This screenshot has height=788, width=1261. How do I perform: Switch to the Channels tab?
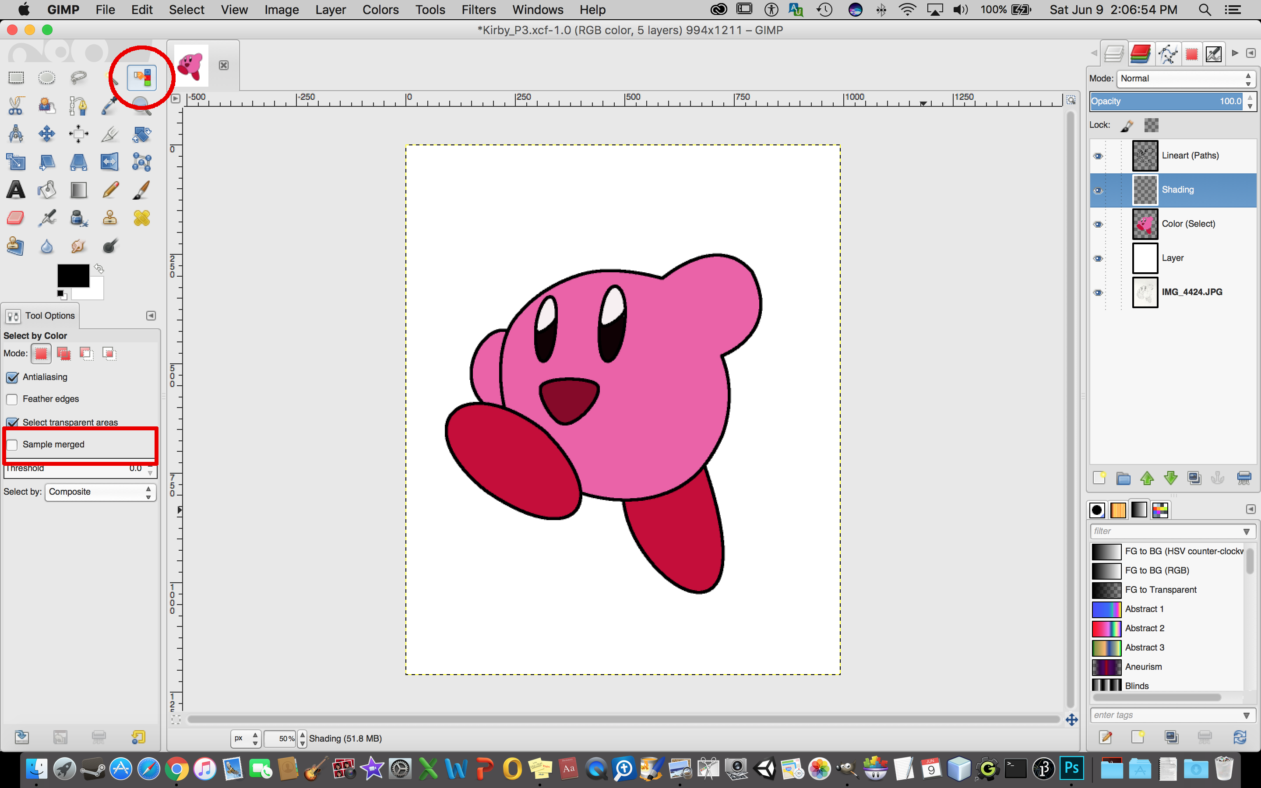click(1141, 54)
